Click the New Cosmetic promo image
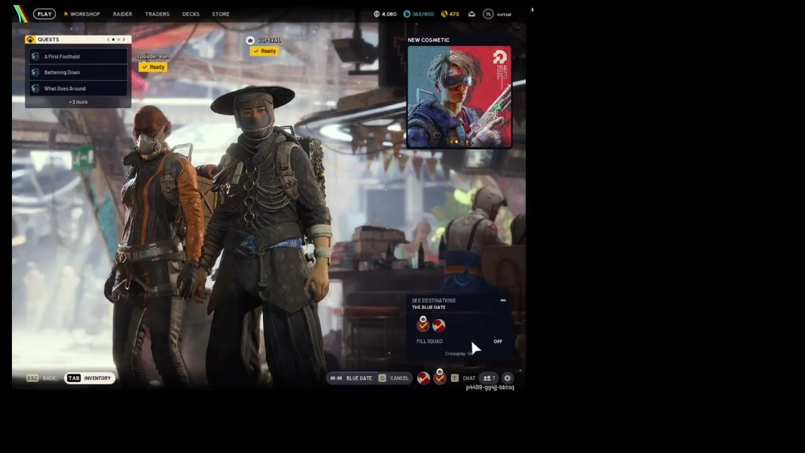Screen dimensions: 805x453 tap(459, 97)
